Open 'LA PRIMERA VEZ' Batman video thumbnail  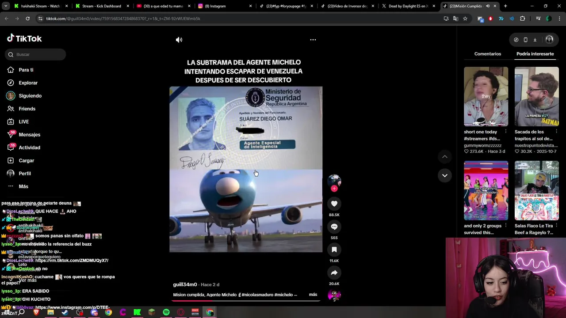click(536, 96)
